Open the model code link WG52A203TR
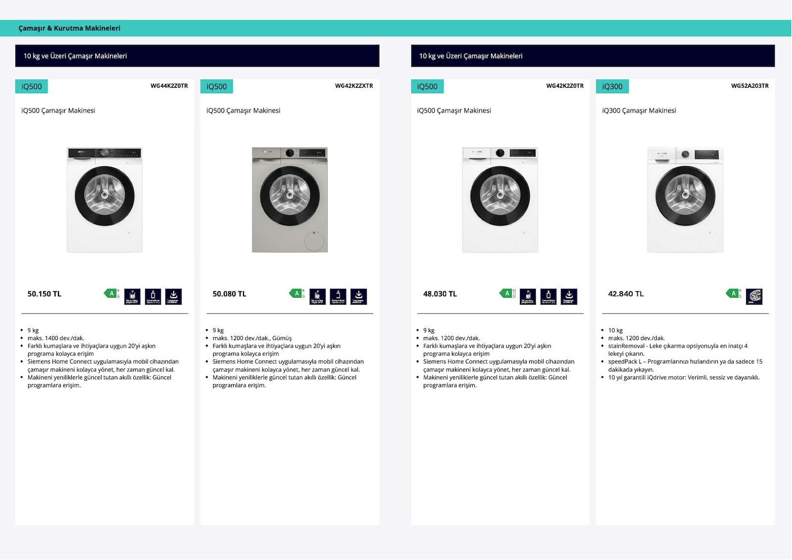The height and width of the screenshot is (560, 792). (750, 86)
